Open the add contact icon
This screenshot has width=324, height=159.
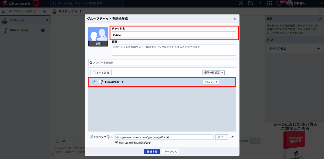(x=260, y=3)
